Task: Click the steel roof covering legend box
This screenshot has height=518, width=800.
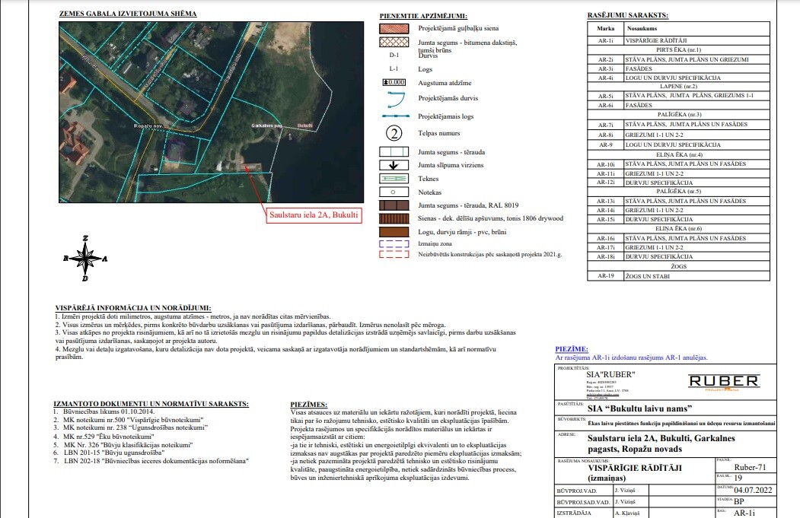Action: pyautogui.click(x=394, y=152)
